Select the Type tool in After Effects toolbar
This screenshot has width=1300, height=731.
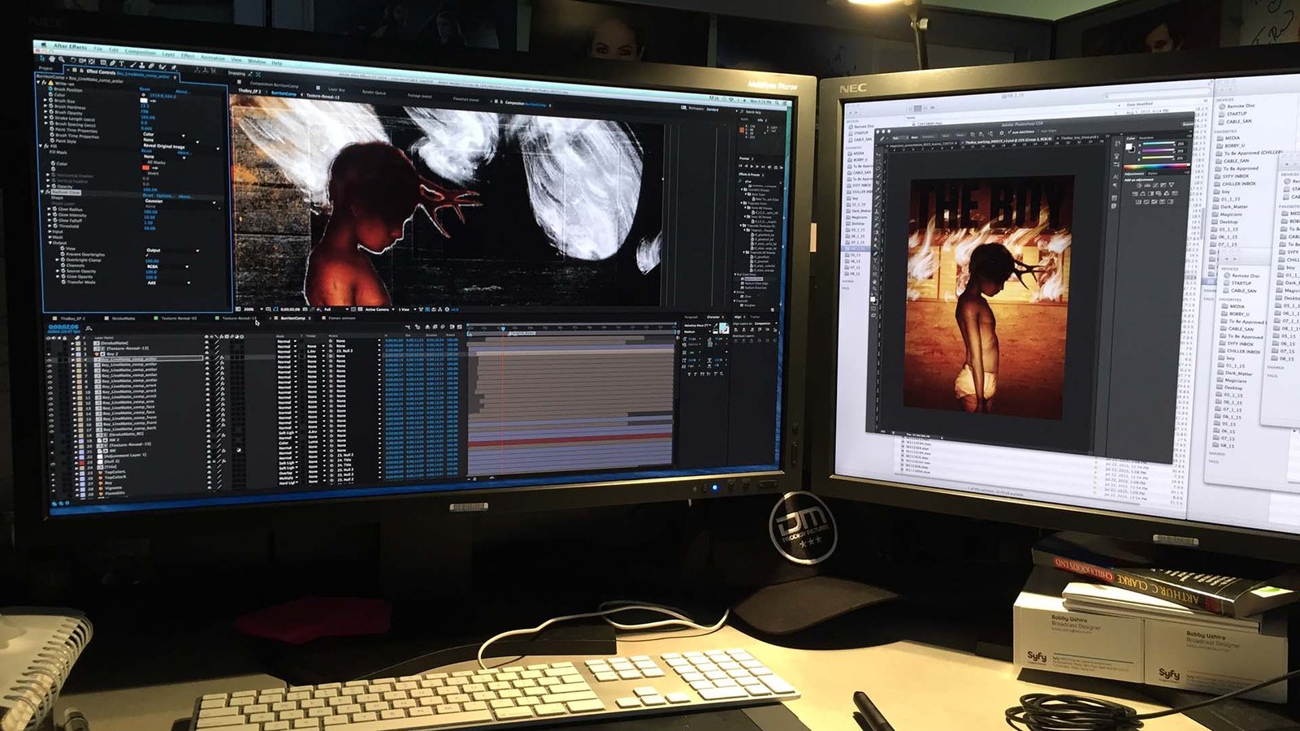point(122,63)
